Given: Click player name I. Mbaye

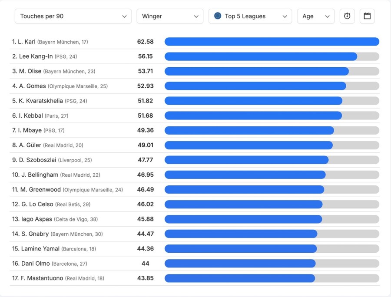Looking at the screenshot, I should pyautogui.click(x=30, y=130).
